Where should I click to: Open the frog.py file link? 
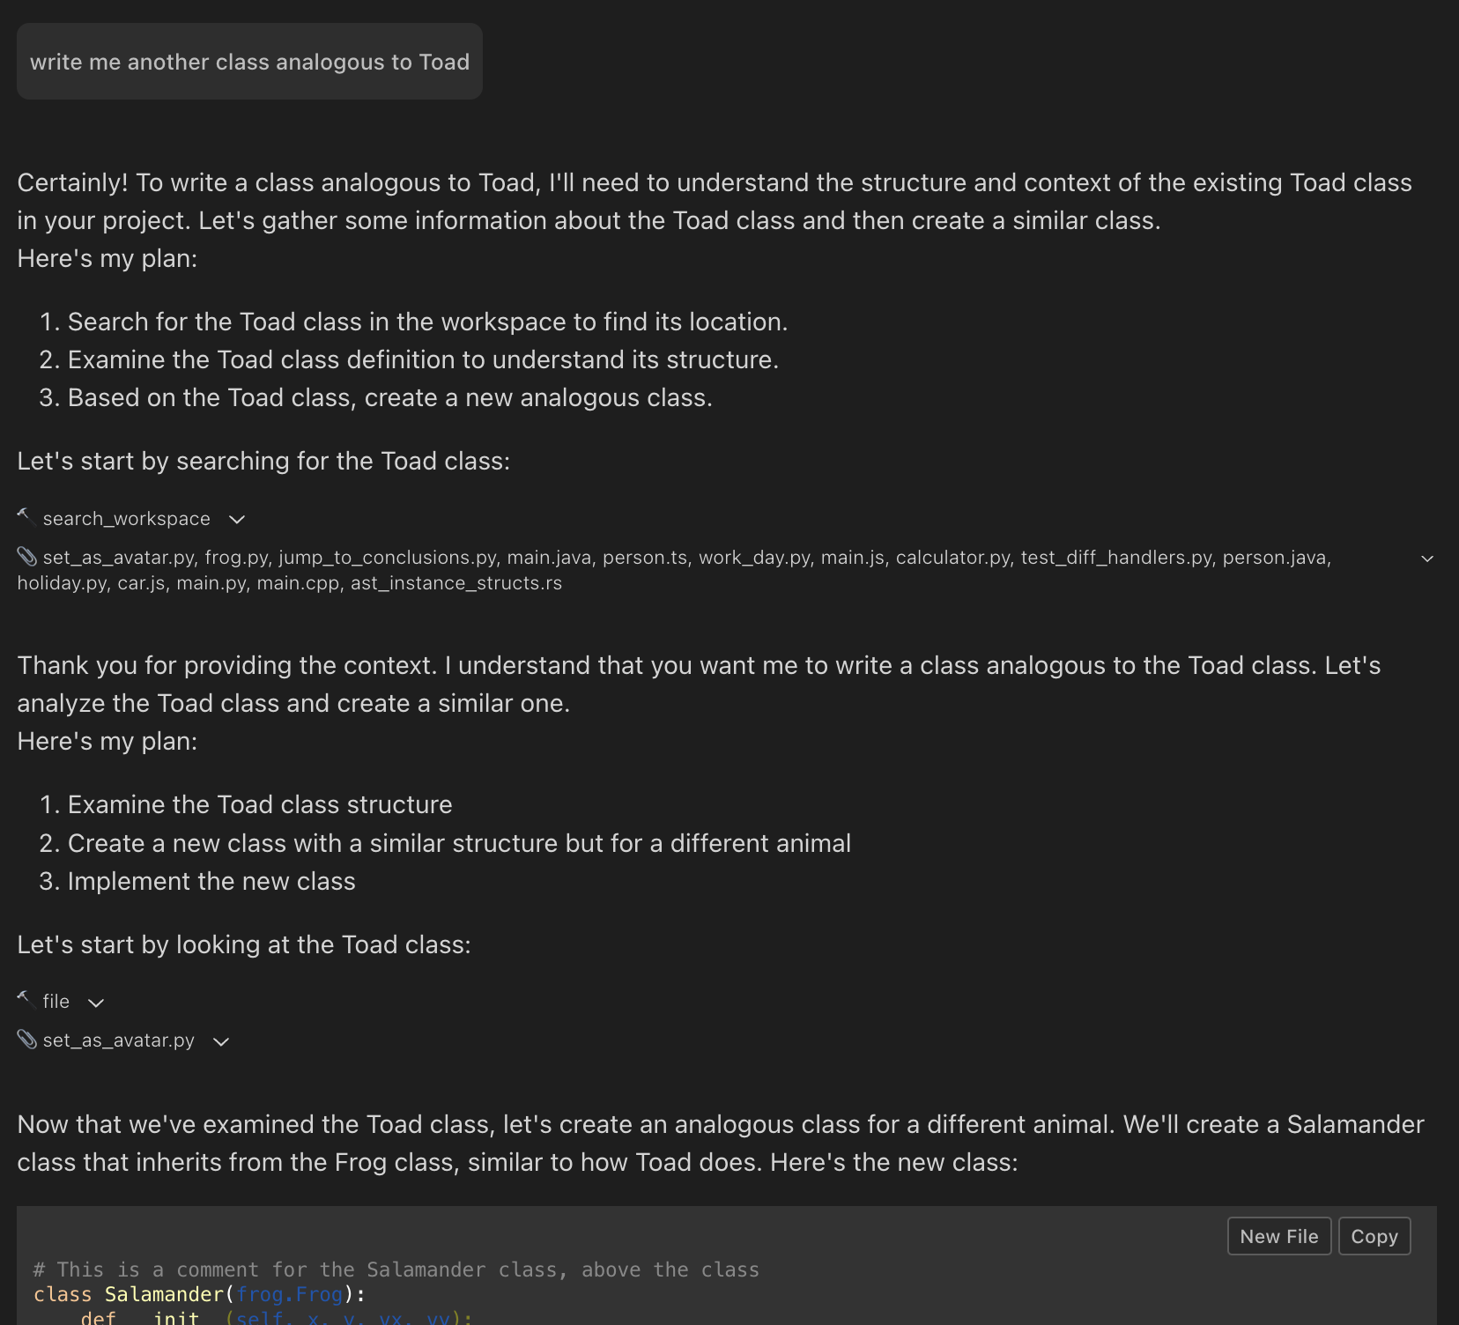click(x=235, y=557)
